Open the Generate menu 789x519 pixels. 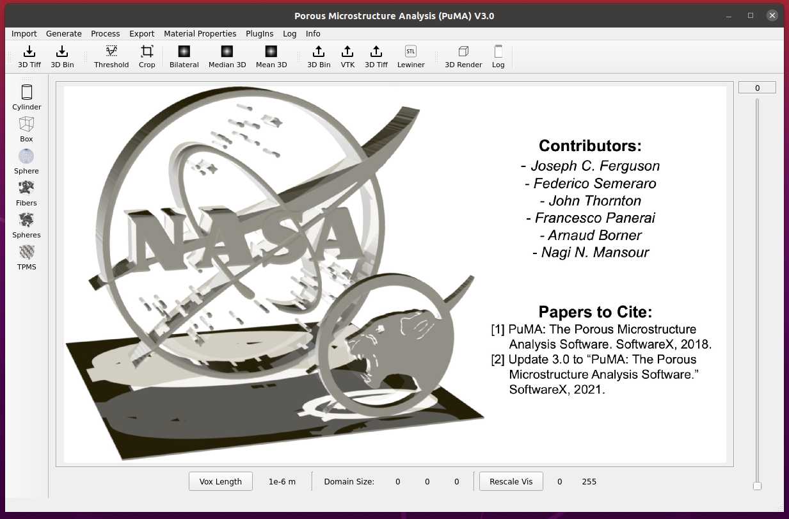(x=64, y=34)
